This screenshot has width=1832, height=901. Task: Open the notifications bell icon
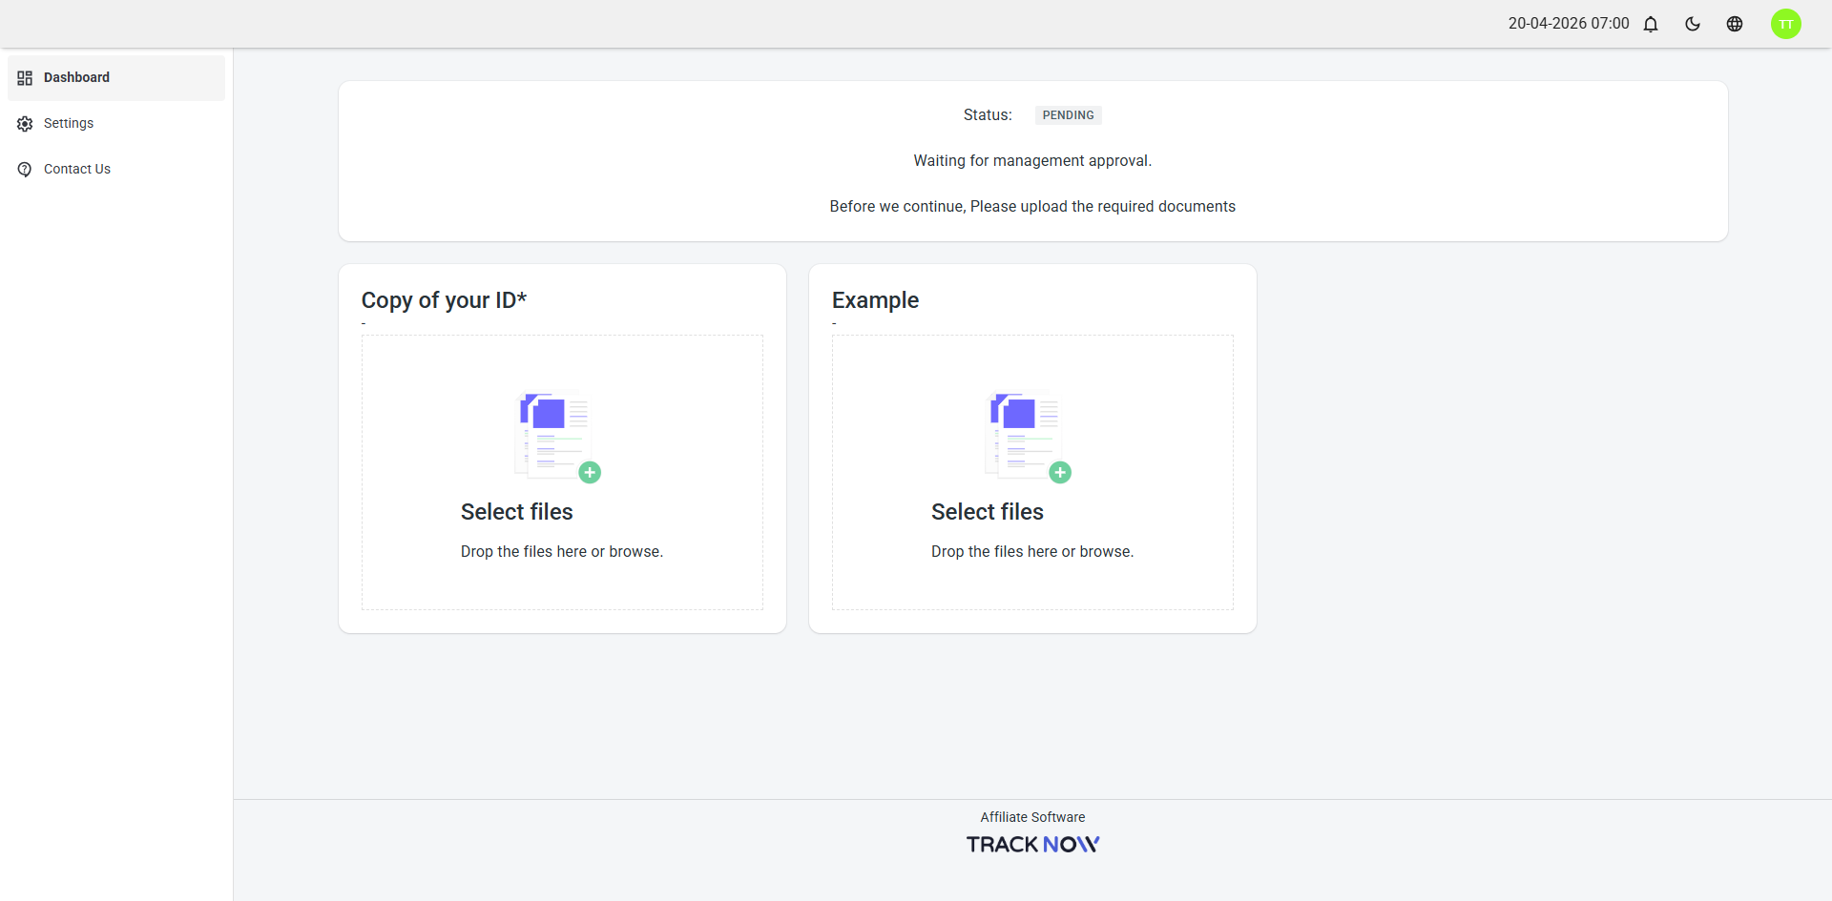pos(1651,24)
